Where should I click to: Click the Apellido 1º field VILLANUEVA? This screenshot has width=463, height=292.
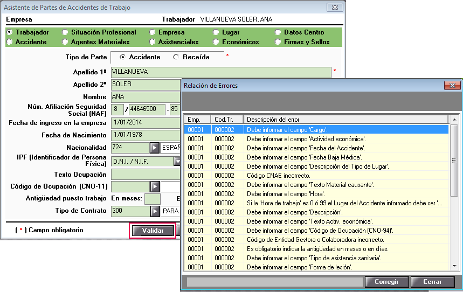pyautogui.click(x=221, y=72)
